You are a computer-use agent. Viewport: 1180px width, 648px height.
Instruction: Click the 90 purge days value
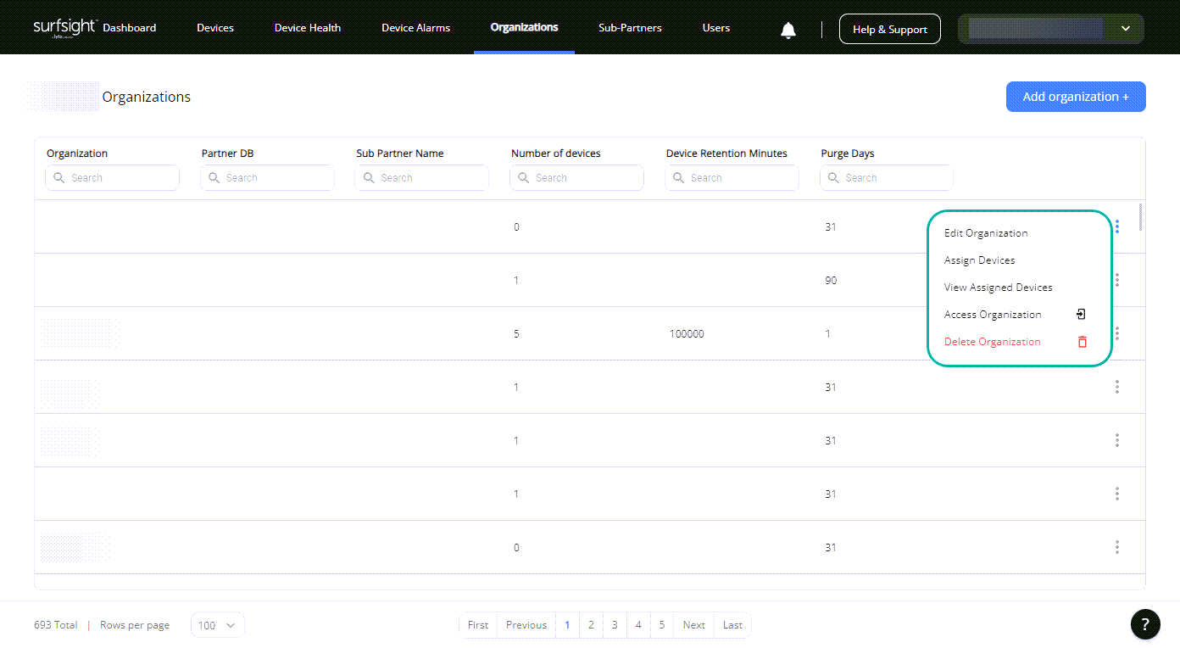click(x=831, y=281)
